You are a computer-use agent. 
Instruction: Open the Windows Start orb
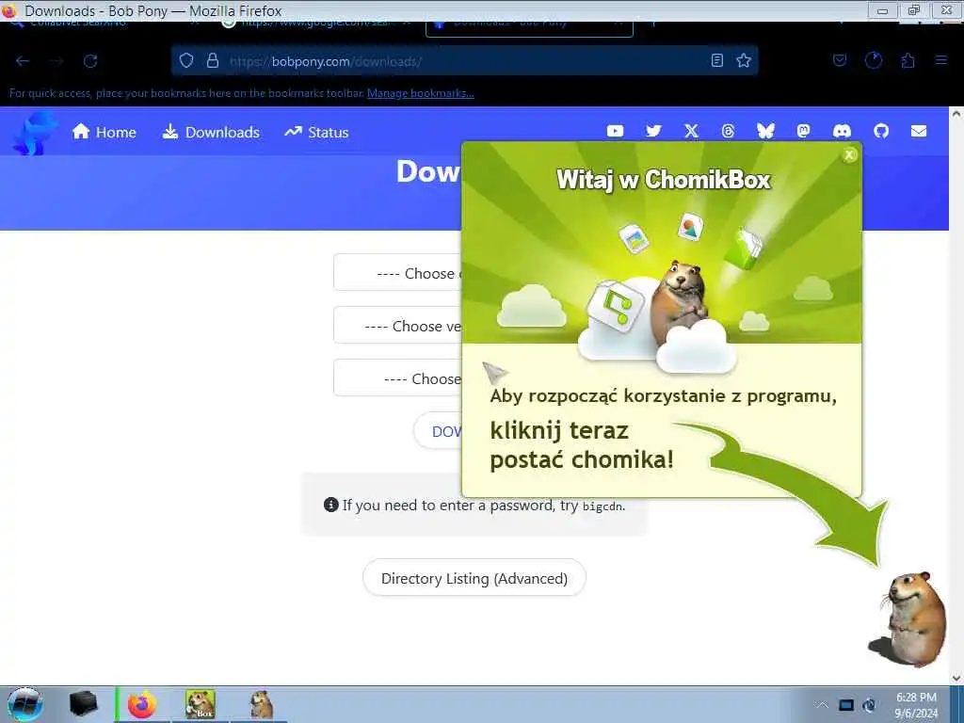click(25, 704)
